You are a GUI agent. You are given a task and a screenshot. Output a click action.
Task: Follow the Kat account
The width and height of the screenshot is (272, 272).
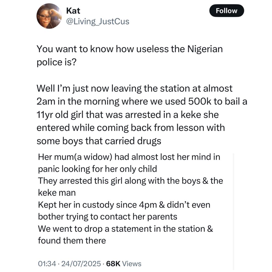point(227,11)
